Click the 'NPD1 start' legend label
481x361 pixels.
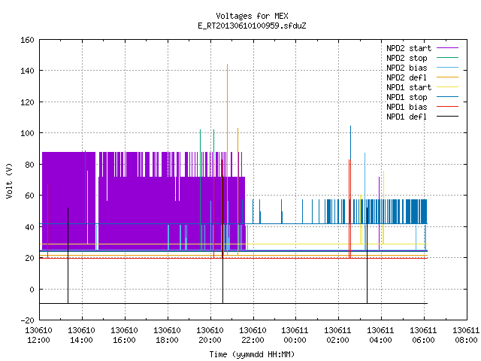[x=409, y=87]
